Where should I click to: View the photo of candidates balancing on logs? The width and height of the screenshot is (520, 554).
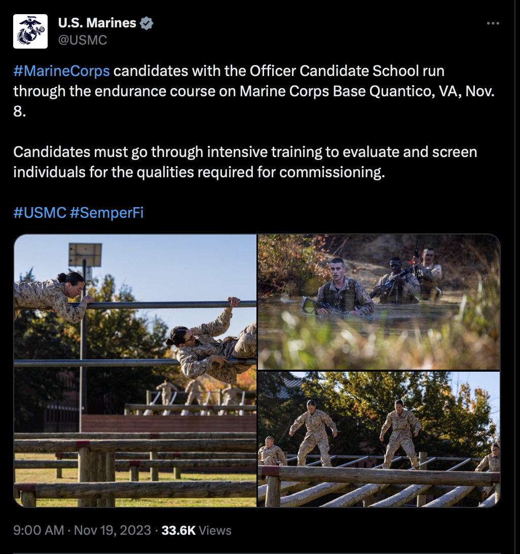click(x=379, y=439)
